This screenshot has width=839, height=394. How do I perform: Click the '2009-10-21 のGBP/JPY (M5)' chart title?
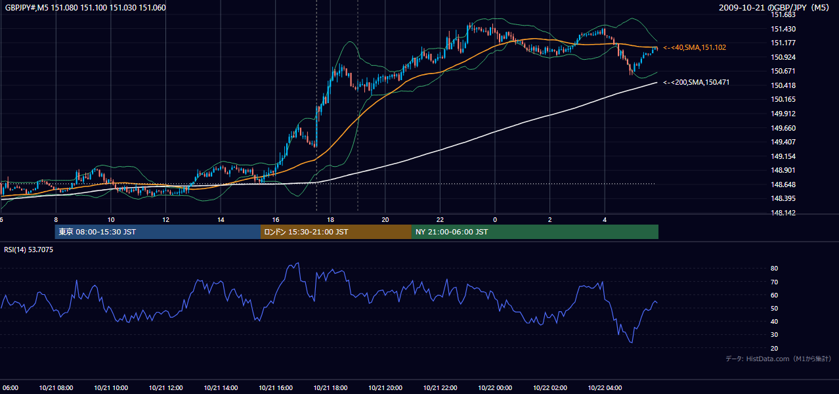click(775, 8)
